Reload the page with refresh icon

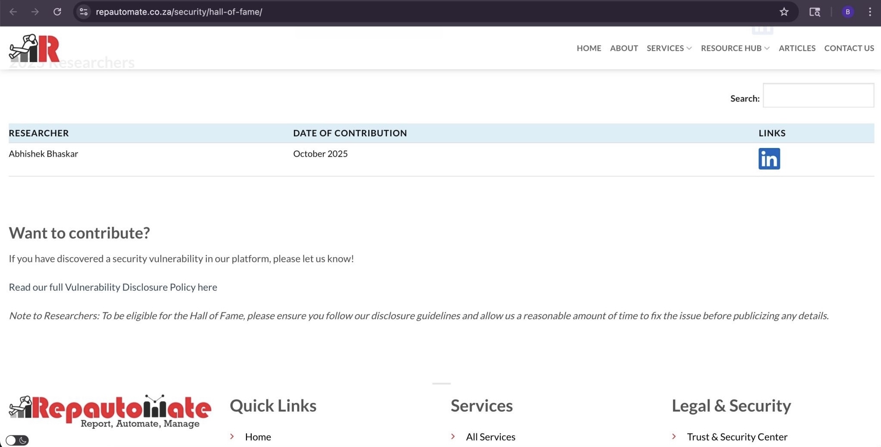[57, 12]
